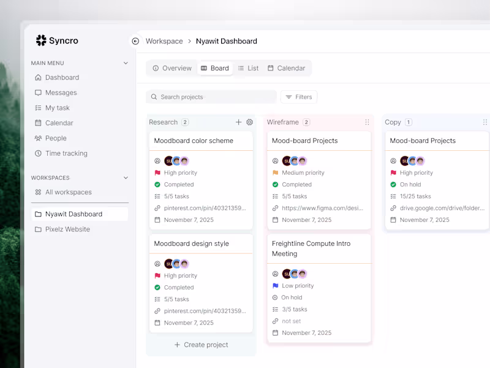This screenshot has height=368, width=490.
Task: Click the avatars on Moodboard design style
Action: (176, 264)
